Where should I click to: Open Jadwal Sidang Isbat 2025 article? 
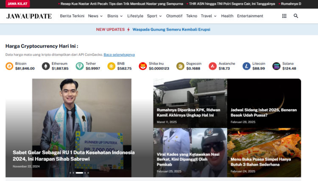pos(264,113)
